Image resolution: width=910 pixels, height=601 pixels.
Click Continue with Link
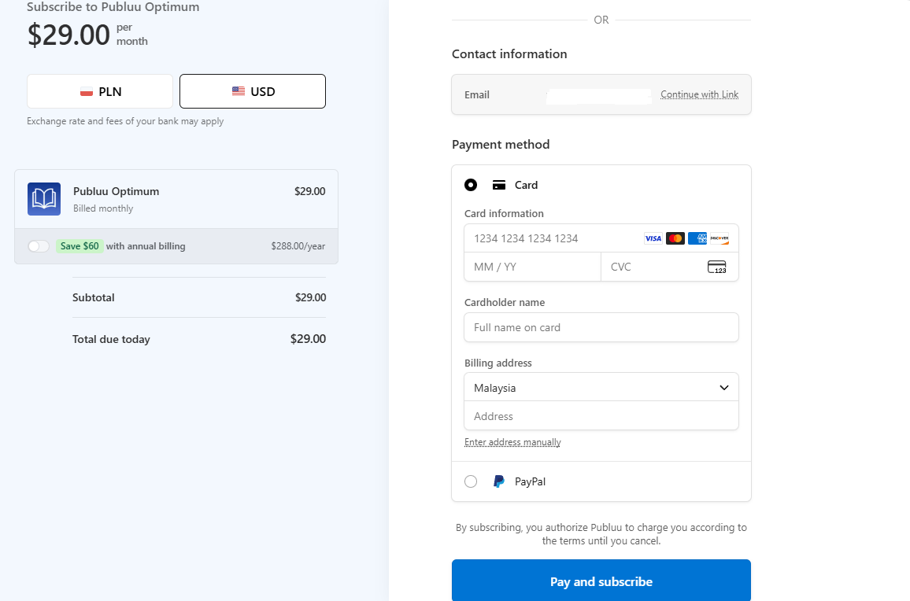tap(699, 94)
